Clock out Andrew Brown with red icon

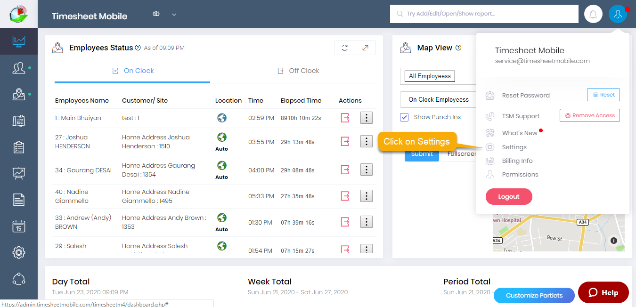pos(345,222)
